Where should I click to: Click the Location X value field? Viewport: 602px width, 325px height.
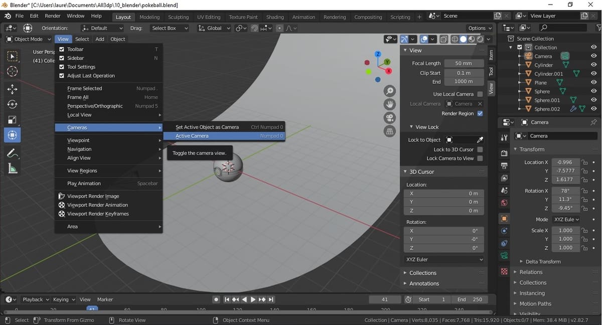(x=565, y=162)
